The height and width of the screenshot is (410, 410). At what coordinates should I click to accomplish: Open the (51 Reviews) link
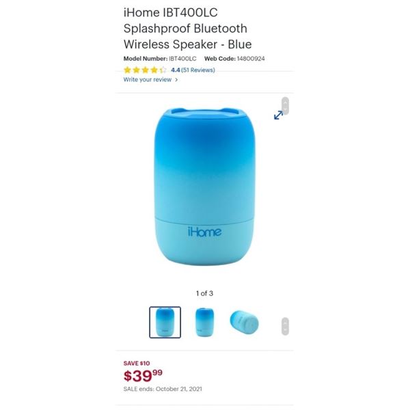point(198,70)
